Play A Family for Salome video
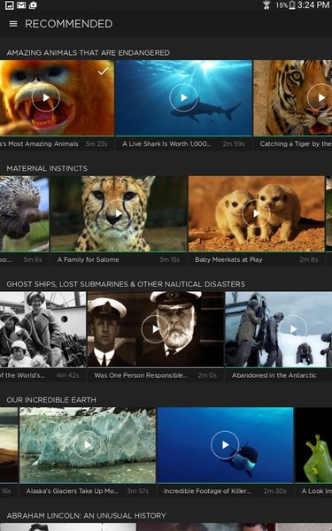Viewport: 332px width, 531px height. (x=119, y=213)
